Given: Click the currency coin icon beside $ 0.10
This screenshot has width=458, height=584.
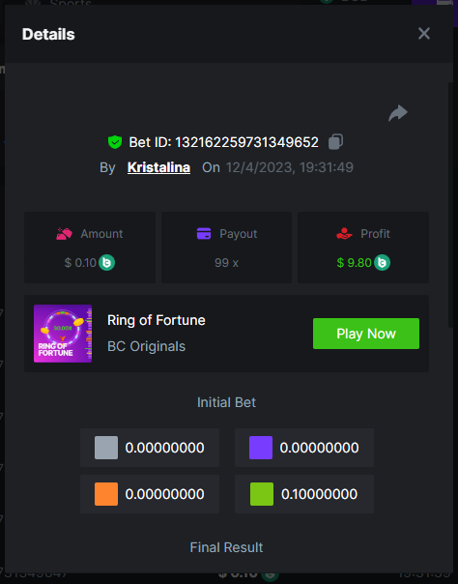Looking at the screenshot, I should click(107, 263).
